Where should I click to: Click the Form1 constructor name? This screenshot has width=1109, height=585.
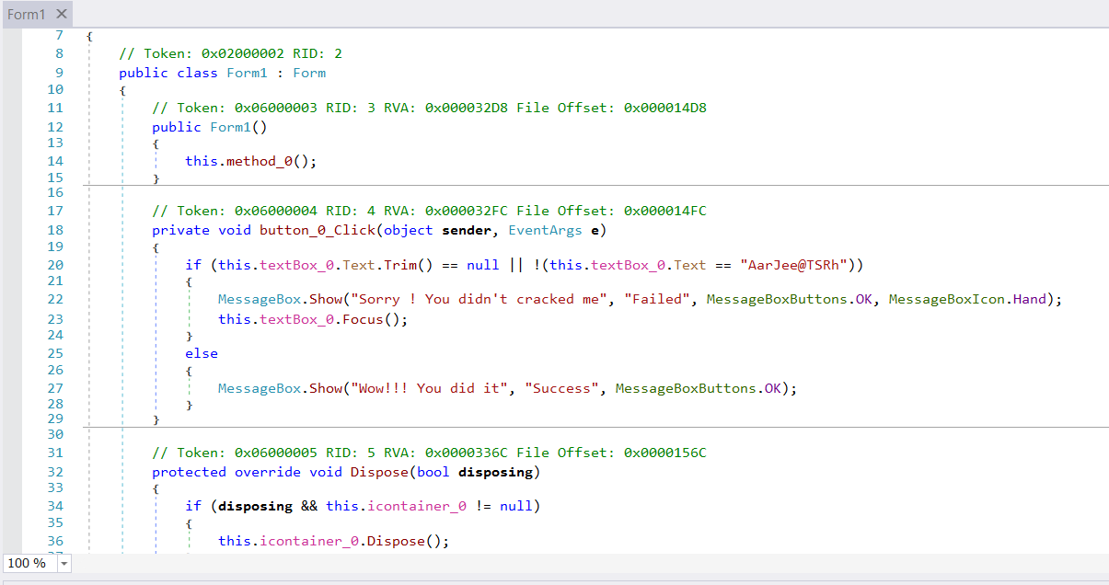[231, 127]
